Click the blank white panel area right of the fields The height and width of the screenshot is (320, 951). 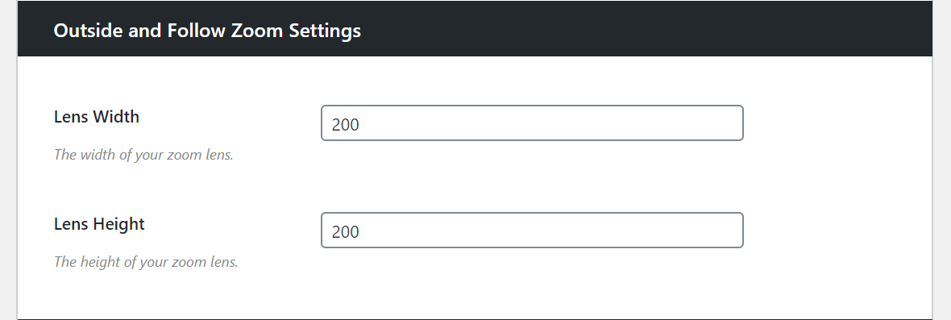[x=837, y=182]
